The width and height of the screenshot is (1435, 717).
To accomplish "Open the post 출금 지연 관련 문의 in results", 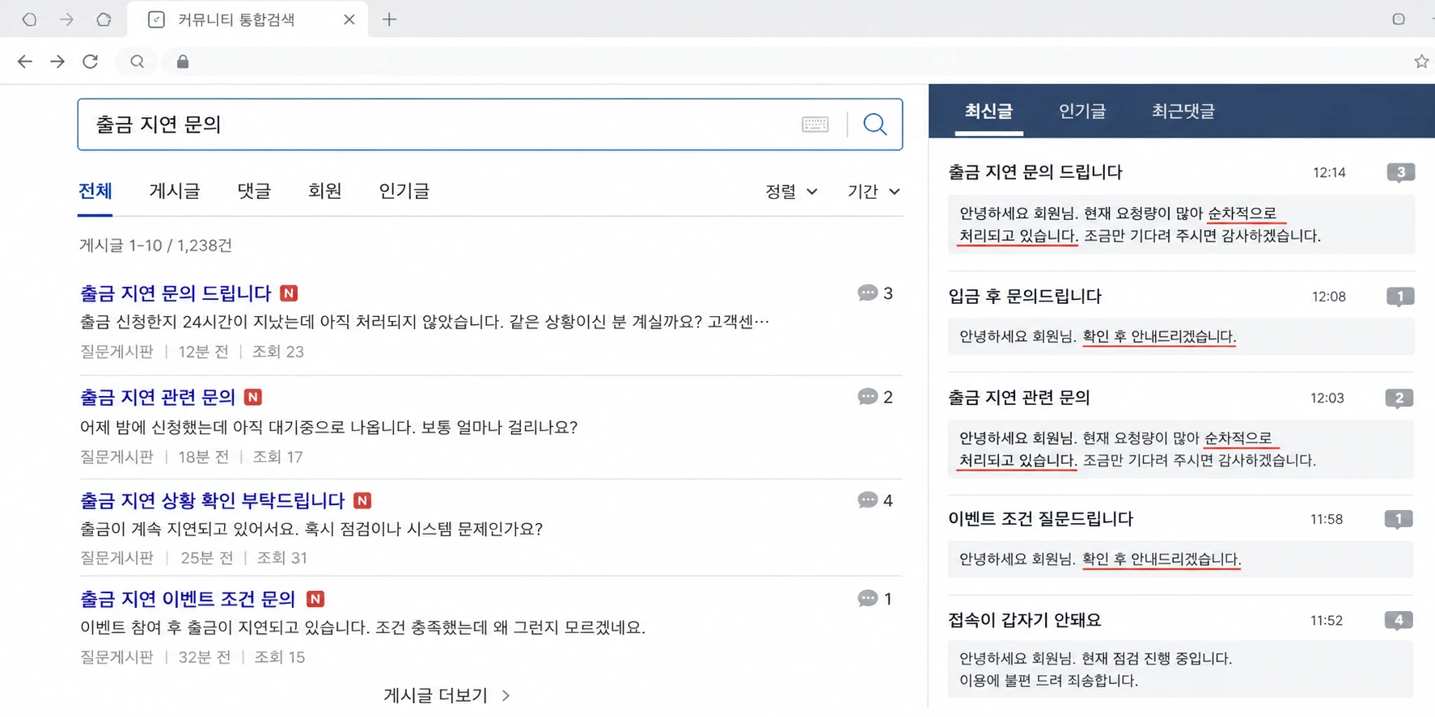I will click(158, 397).
